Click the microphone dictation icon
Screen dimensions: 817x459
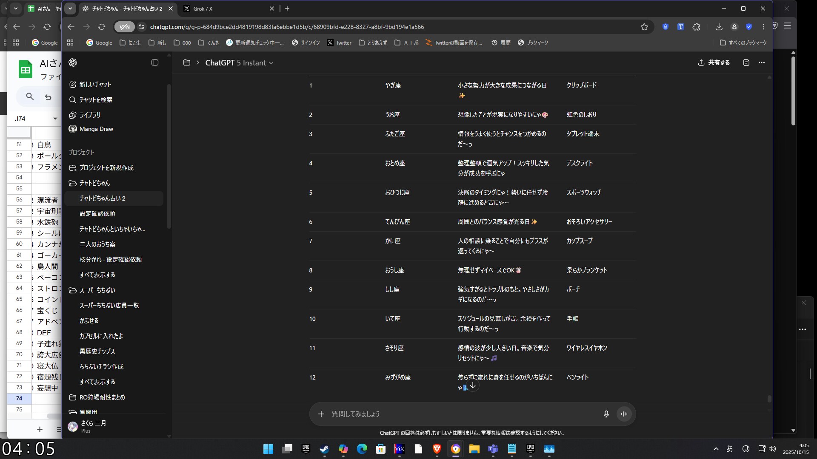[x=606, y=414]
